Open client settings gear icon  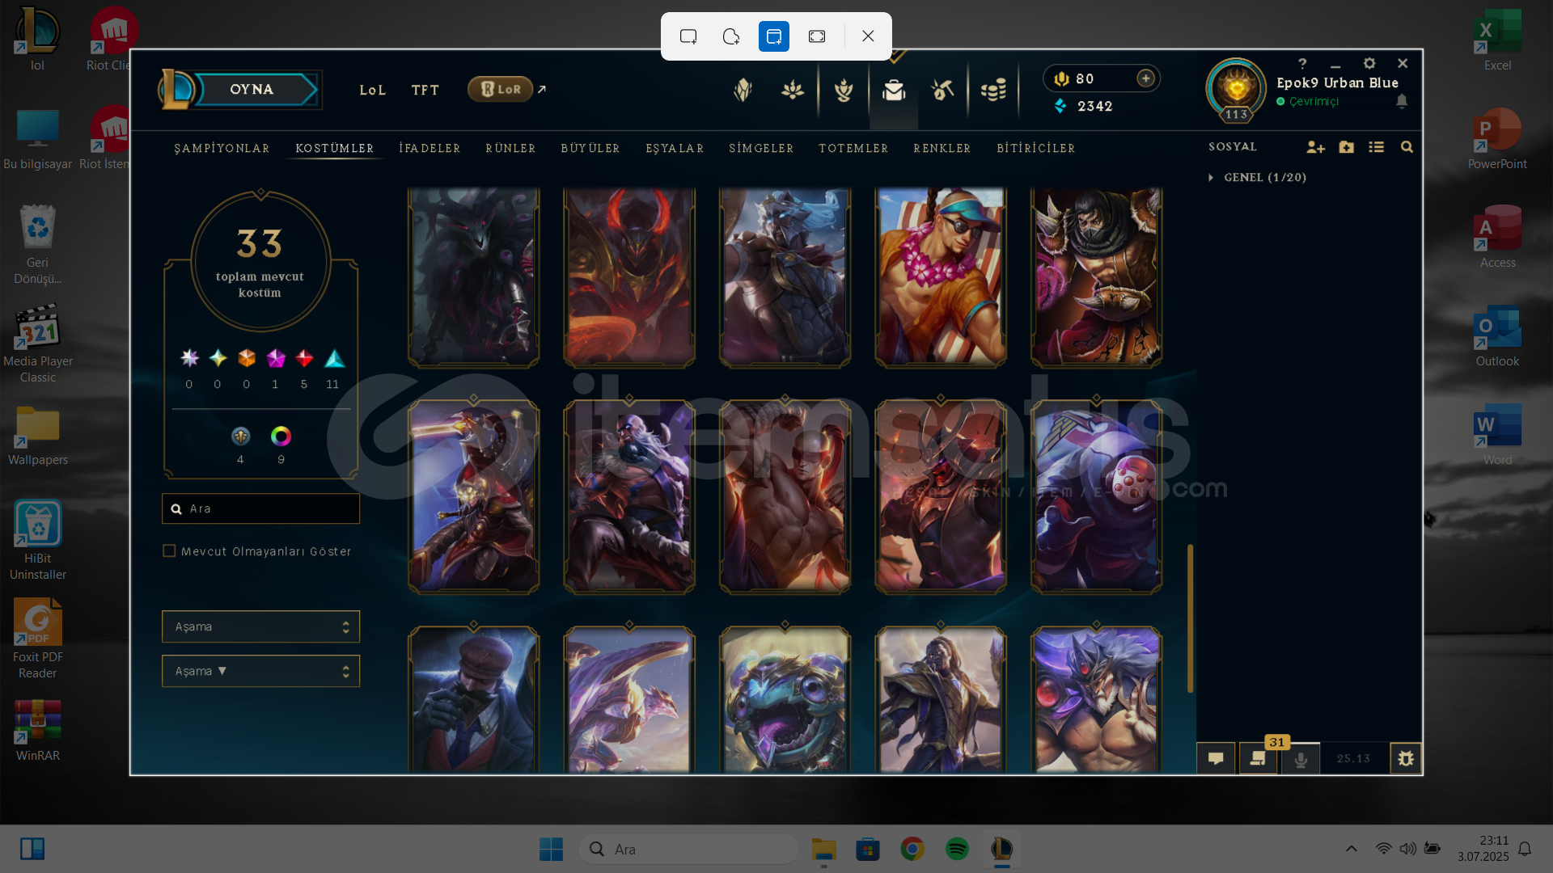(x=1369, y=63)
